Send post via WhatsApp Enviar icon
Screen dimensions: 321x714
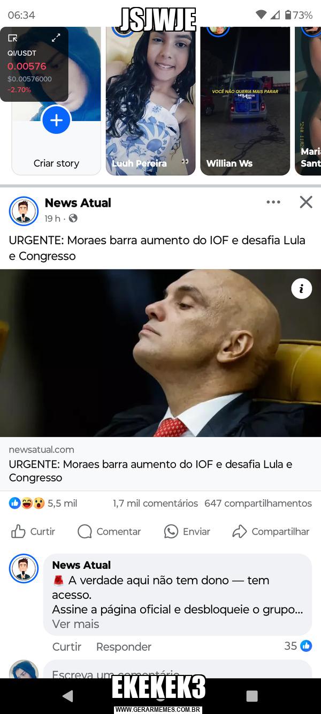[171, 531]
